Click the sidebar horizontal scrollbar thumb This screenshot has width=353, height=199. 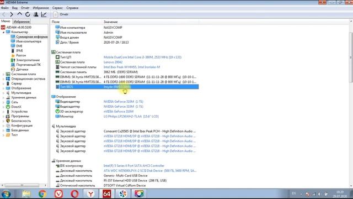pyautogui.click(x=22, y=185)
